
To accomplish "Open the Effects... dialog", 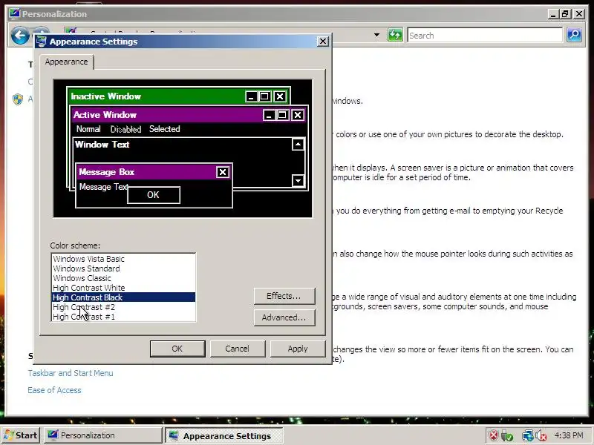I will pos(284,296).
